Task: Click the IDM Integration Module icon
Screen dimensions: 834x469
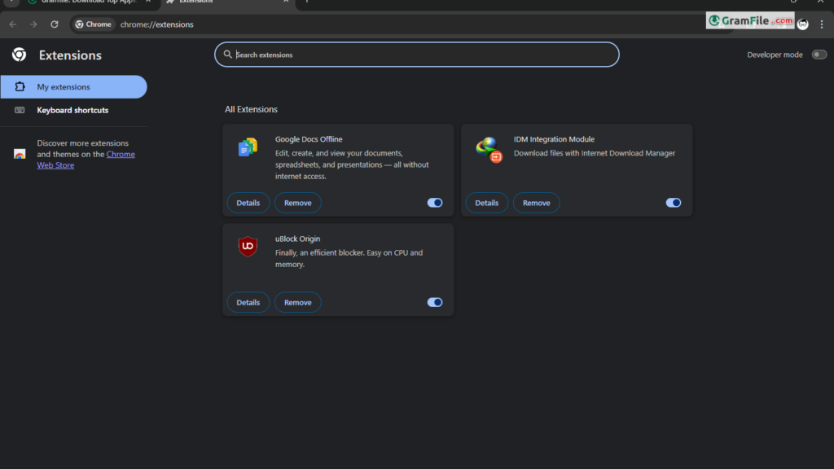Action: 489,149
